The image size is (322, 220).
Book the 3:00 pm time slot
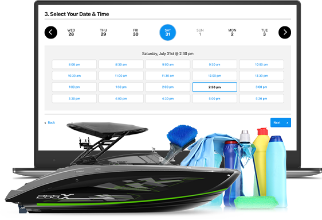261,87
